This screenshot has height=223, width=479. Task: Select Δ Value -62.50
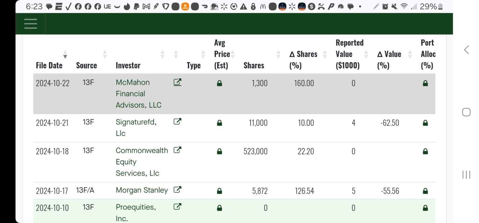click(390, 123)
